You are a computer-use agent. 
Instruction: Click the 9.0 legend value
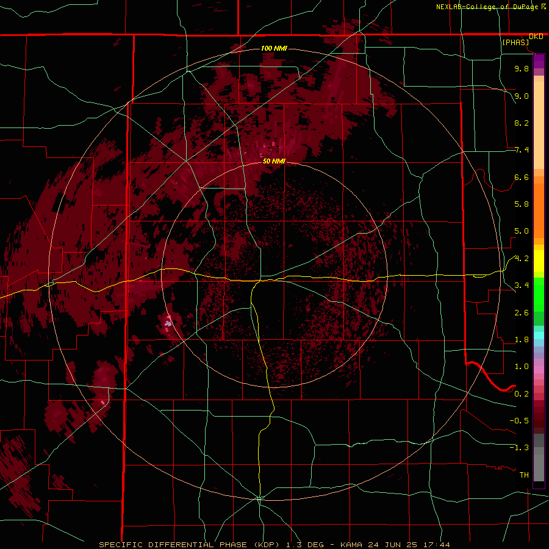(x=522, y=96)
